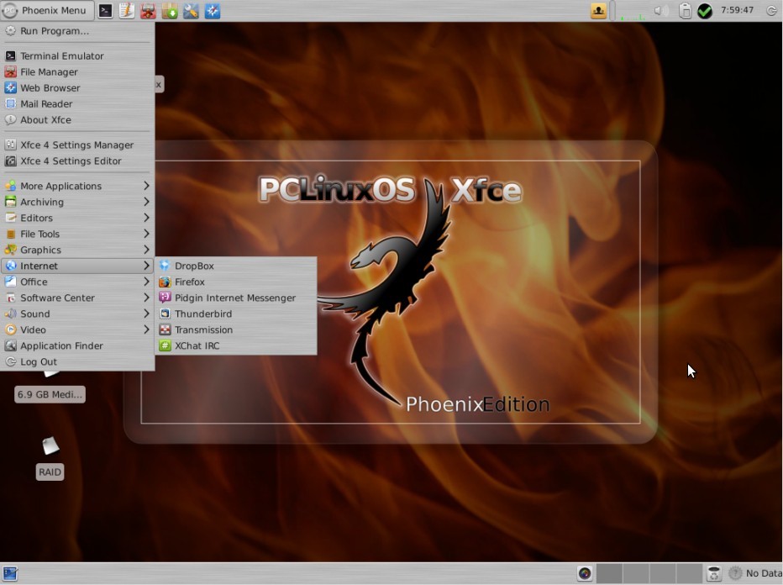Launch Firefox from Internet submenu
This screenshot has height=585, width=783.
coord(236,282)
